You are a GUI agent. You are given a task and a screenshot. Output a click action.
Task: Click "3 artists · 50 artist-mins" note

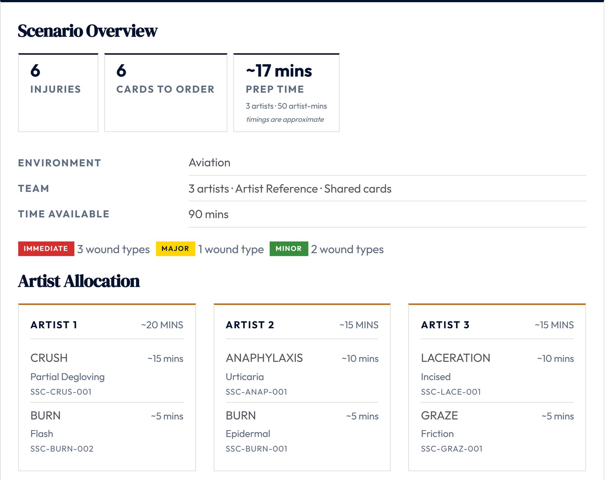tap(286, 106)
